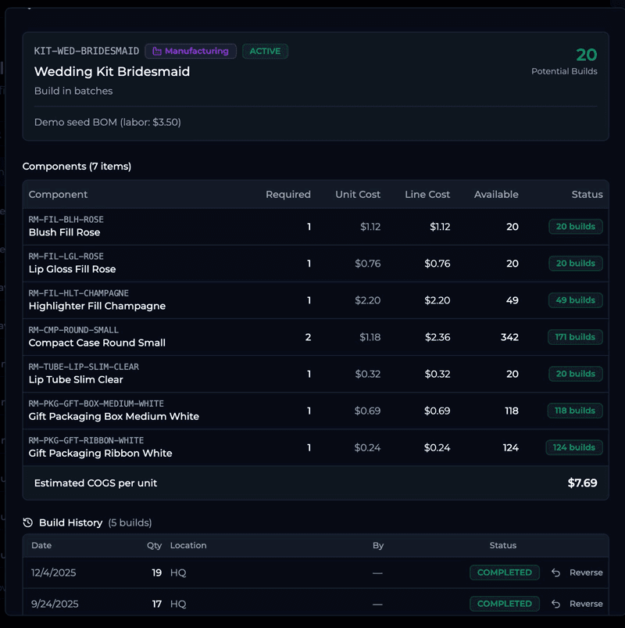Click the reverse arrow icon on 9/24/2025 build
This screenshot has width=625, height=628.
[x=555, y=604]
